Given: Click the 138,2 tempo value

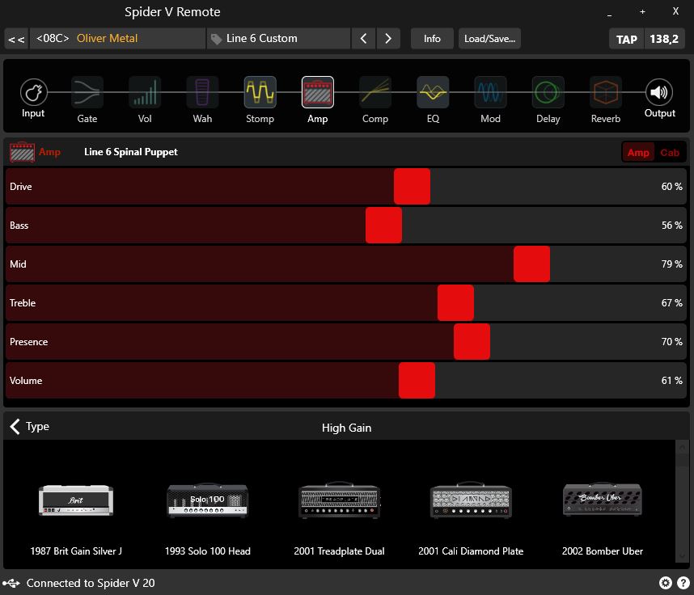Looking at the screenshot, I should pos(664,39).
